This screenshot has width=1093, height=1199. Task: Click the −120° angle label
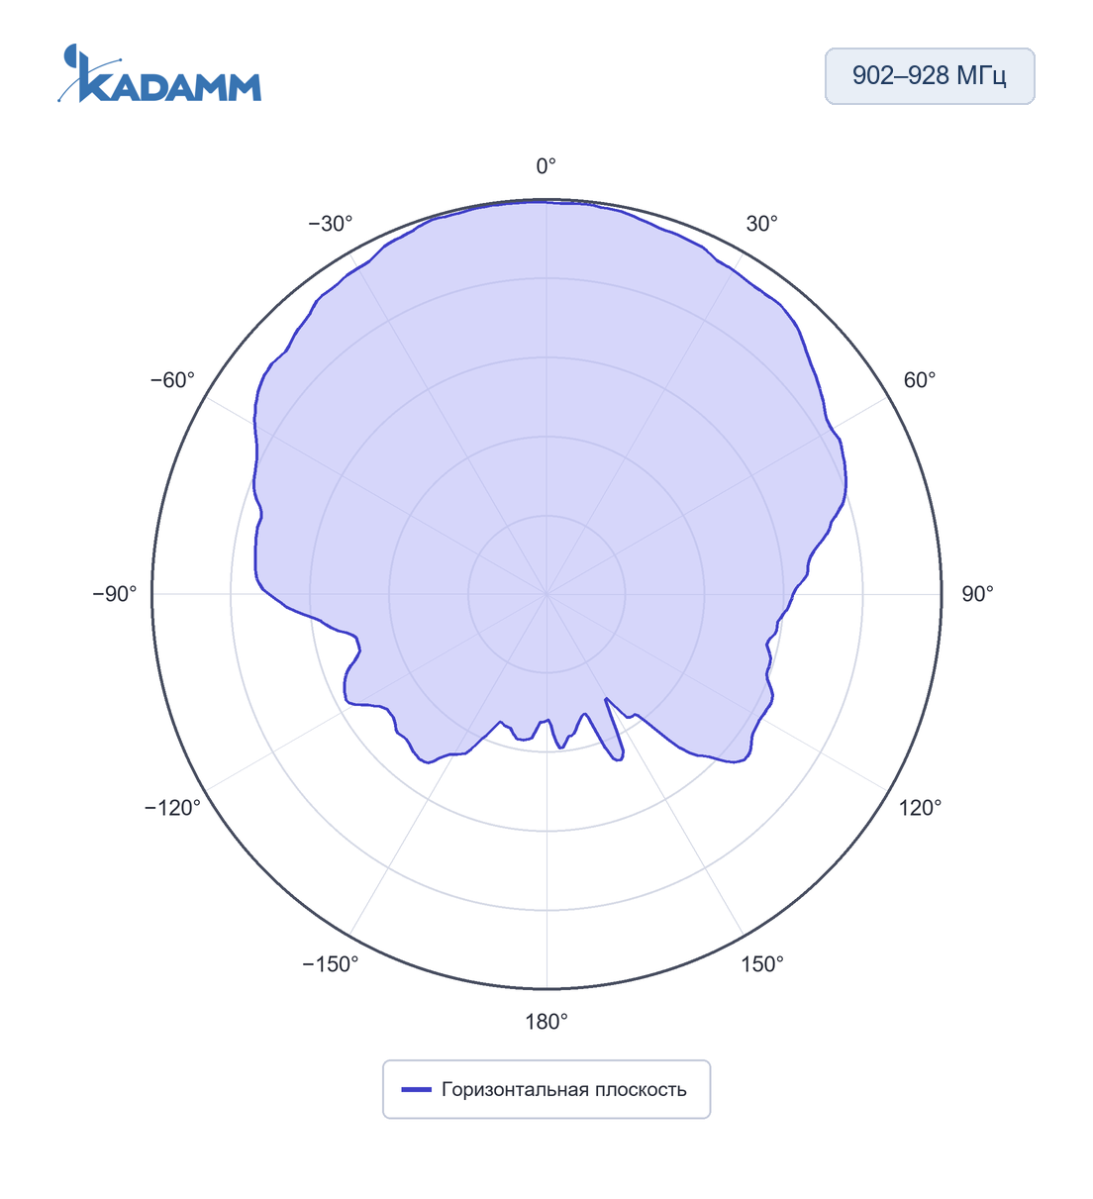tap(173, 808)
